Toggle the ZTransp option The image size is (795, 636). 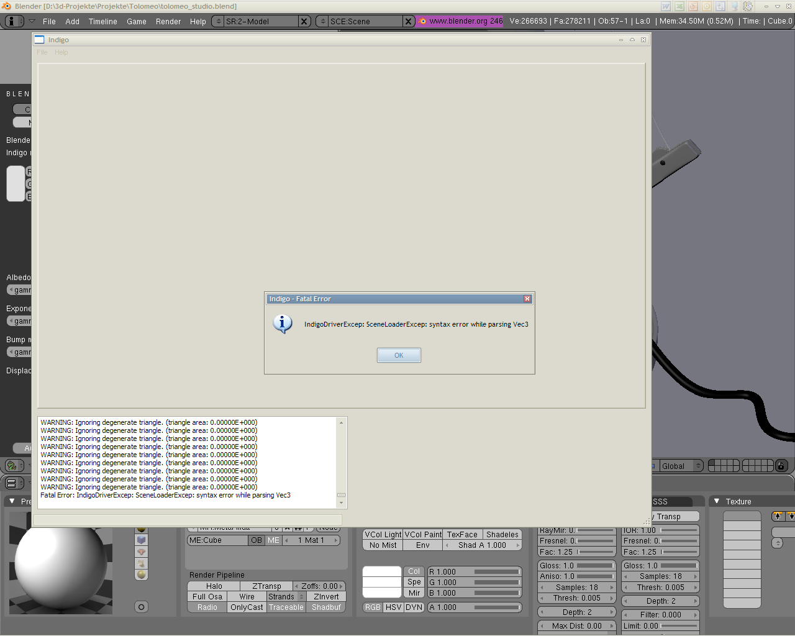[x=266, y=586]
